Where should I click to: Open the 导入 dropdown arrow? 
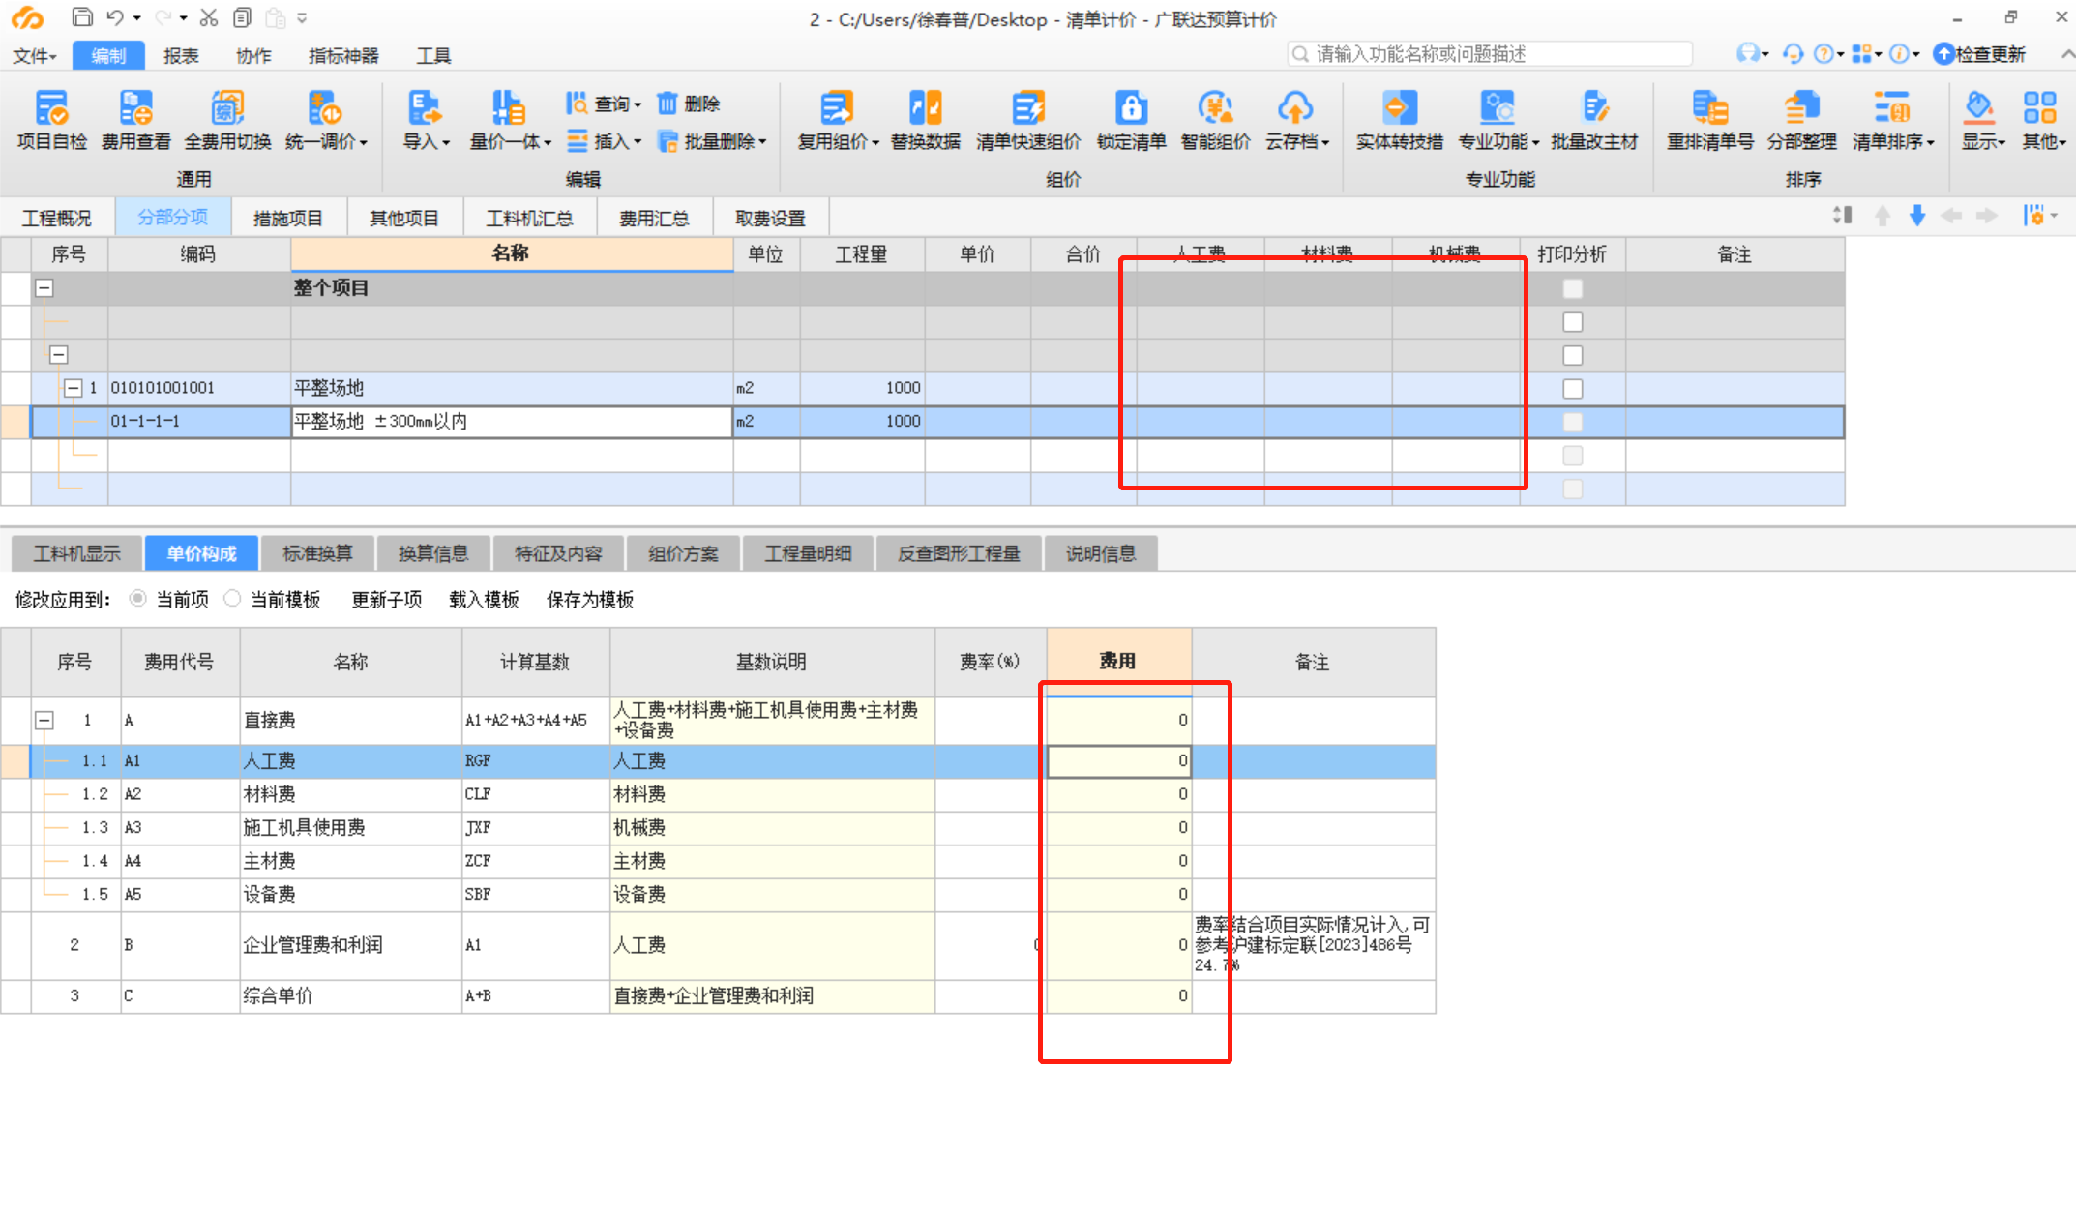(446, 143)
